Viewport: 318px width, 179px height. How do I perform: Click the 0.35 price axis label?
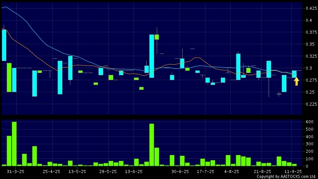point(310,44)
